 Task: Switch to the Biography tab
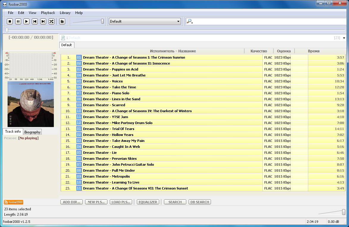point(32,132)
